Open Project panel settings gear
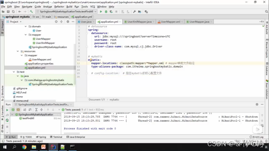The height and width of the screenshot is (151, 269). (68, 22)
